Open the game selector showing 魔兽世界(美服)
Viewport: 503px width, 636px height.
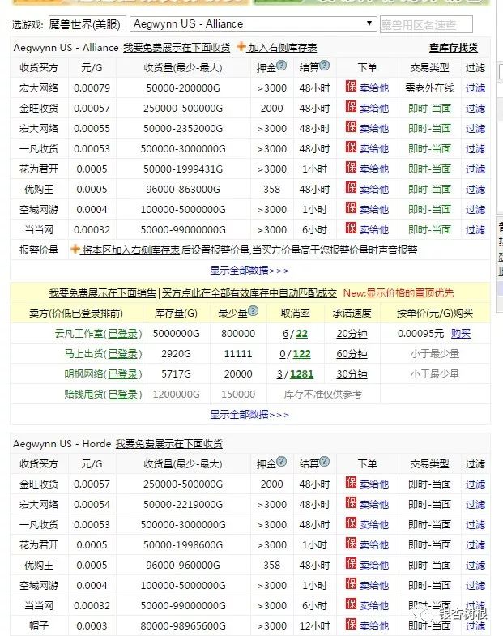click(x=87, y=24)
